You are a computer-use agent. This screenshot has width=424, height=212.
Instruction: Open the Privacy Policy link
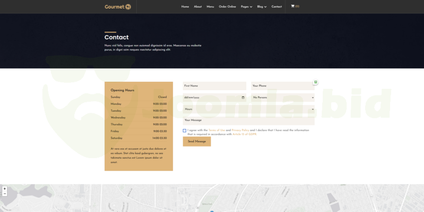240,130
